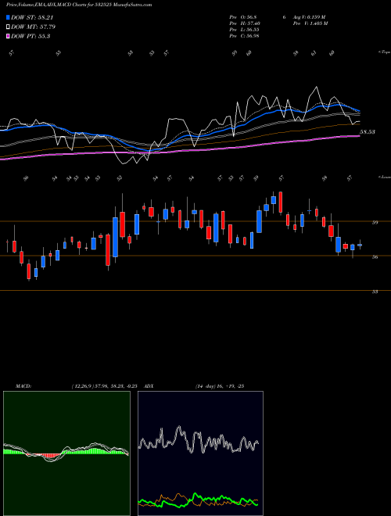The width and height of the screenshot is (391, 516).
Task: Click the 53 price axis label
Action: tap(375, 292)
